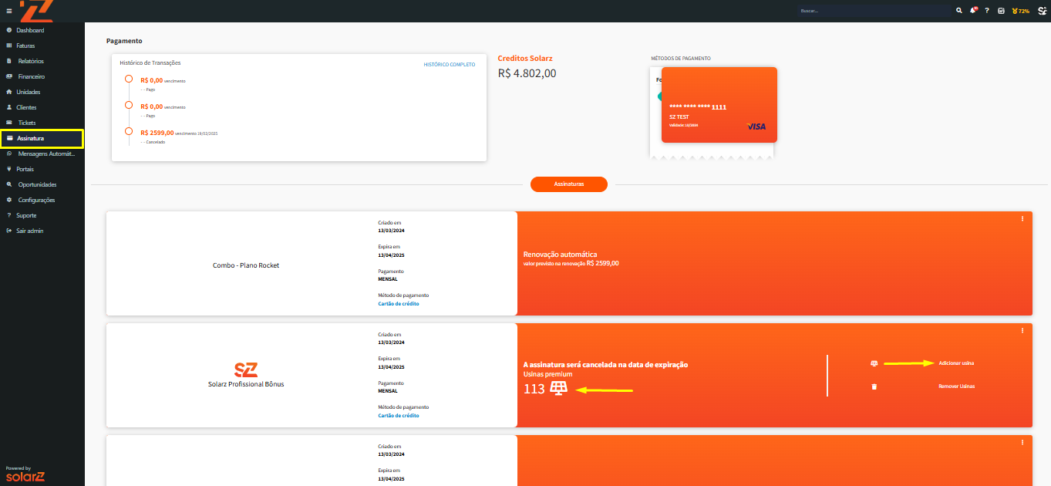Viewport: 1051px width, 486px height.
Task: Click into the Buscar search field
Action: pyautogui.click(x=874, y=11)
